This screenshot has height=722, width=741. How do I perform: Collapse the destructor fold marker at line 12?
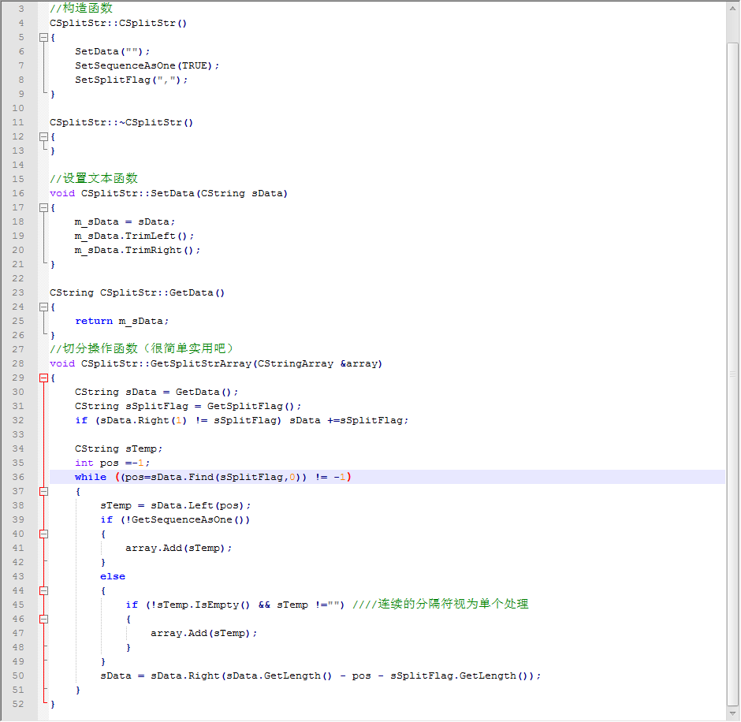[x=43, y=136]
